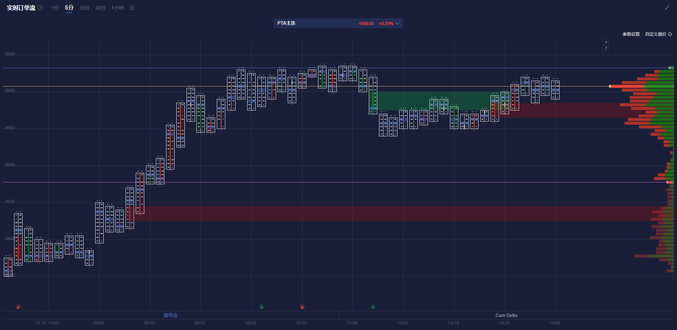Click the 15:00 time axis label

click(555, 323)
